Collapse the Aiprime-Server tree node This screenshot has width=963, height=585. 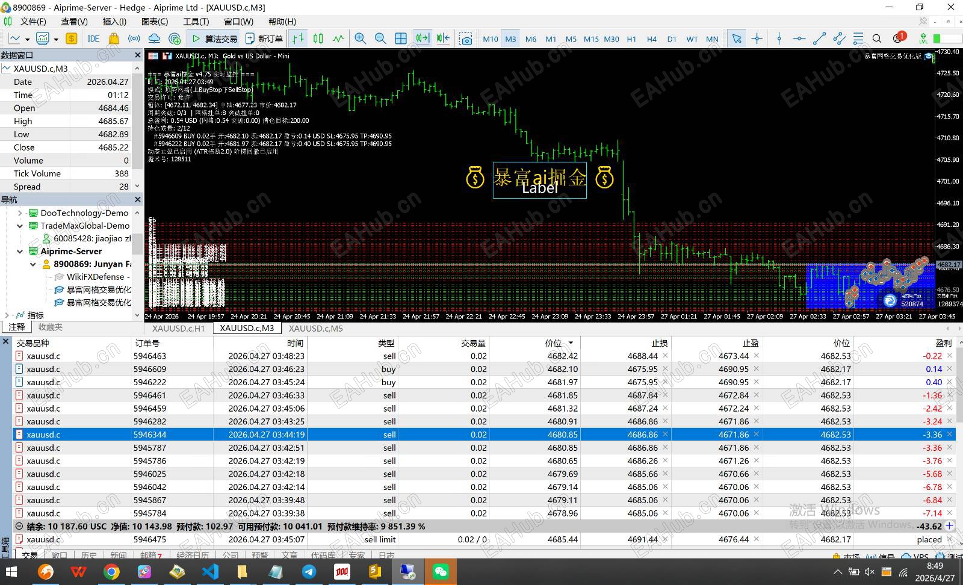tap(20, 251)
